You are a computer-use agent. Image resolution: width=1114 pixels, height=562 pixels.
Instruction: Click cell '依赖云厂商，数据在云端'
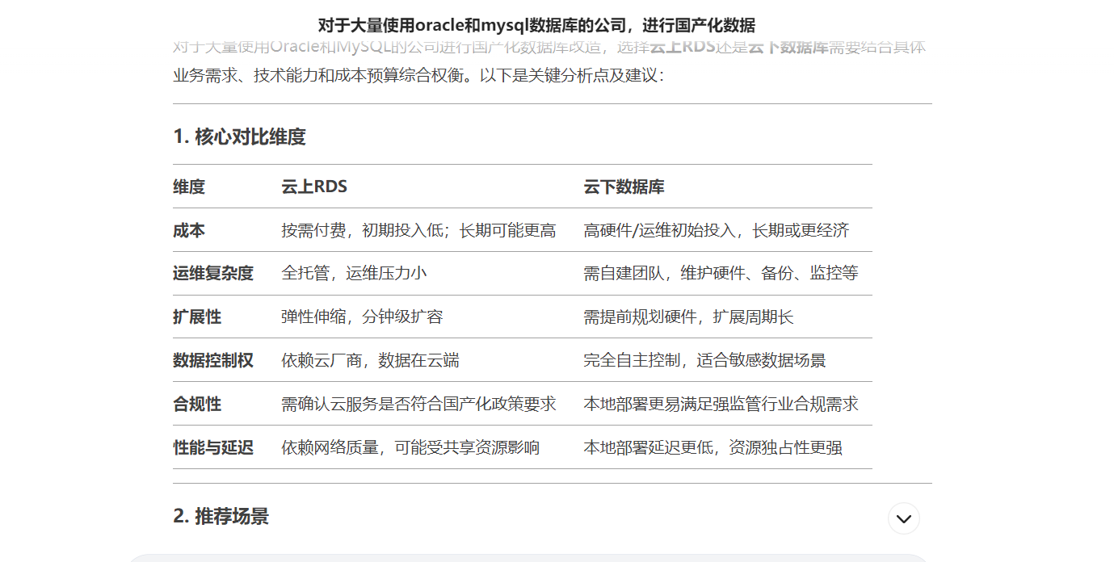(370, 360)
